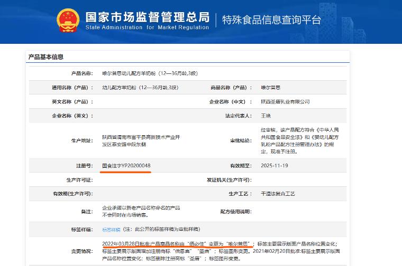The height and width of the screenshot is (266, 402).
Task: Click the 法定代表人 label
Action: (239, 116)
